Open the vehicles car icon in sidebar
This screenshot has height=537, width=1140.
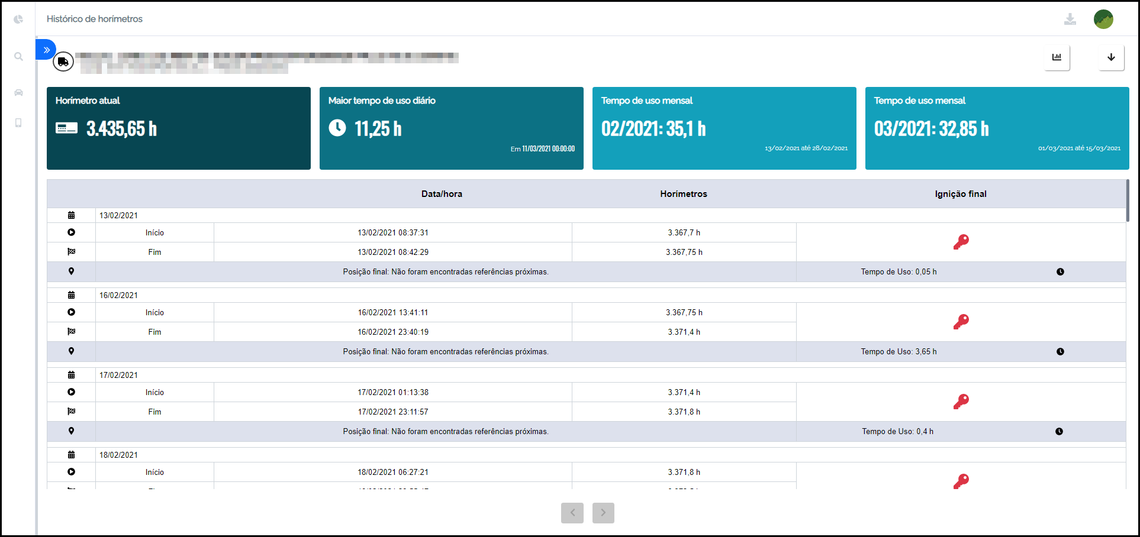[x=18, y=92]
